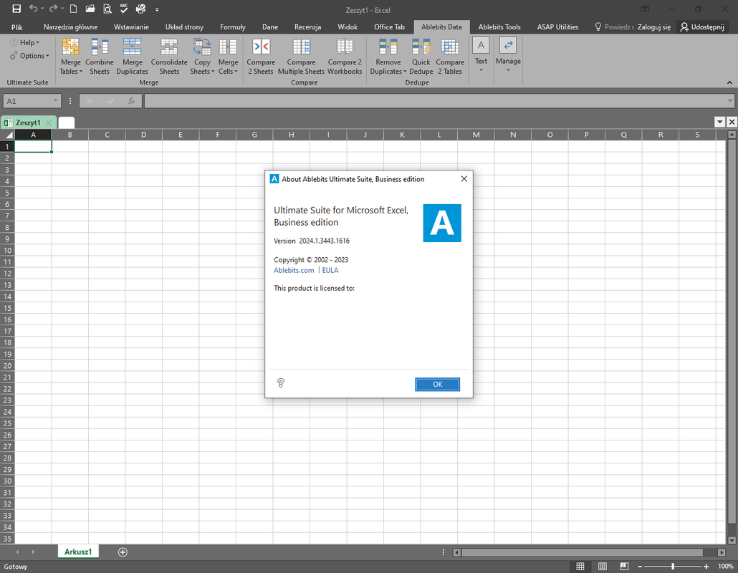Close the About Ablebits dialog
This screenshot has height=573, width=738.
[464, 179]
